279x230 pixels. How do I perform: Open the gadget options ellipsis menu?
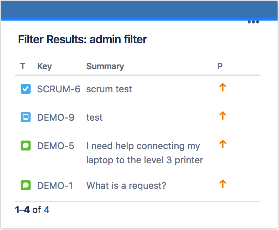253,22
